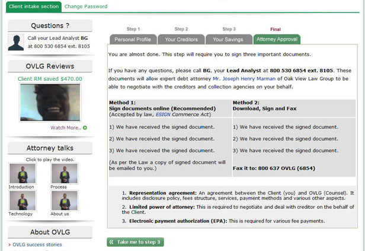
Task: Follow the ESIGN link
Action: point(163,115)
